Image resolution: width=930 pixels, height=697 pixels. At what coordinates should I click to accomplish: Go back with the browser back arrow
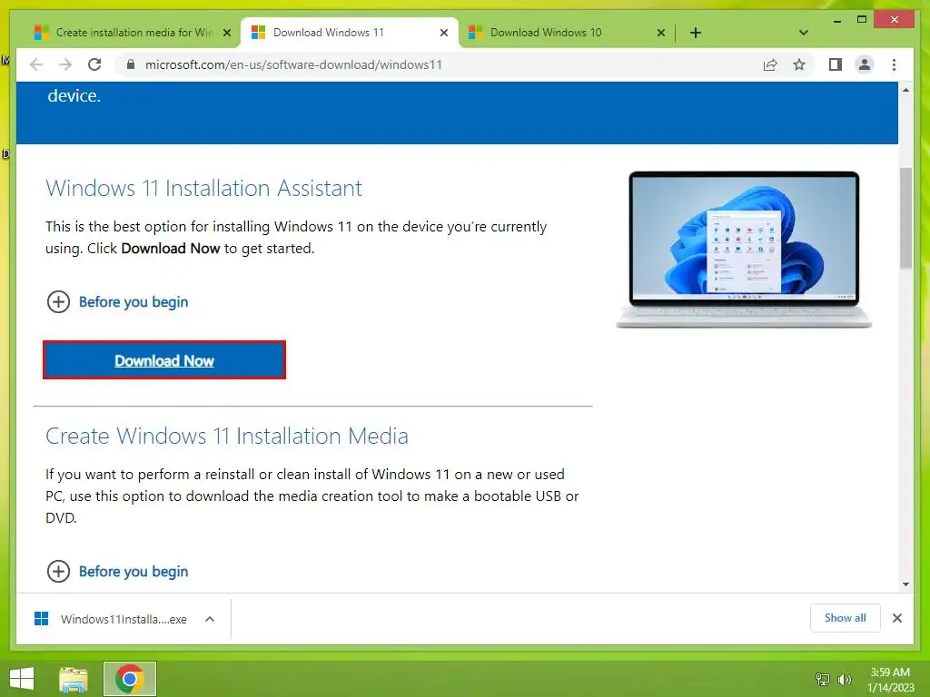click(x=36, y=64)
